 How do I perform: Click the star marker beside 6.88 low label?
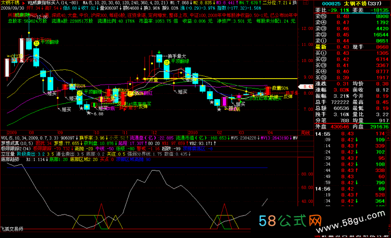[88, 113]
